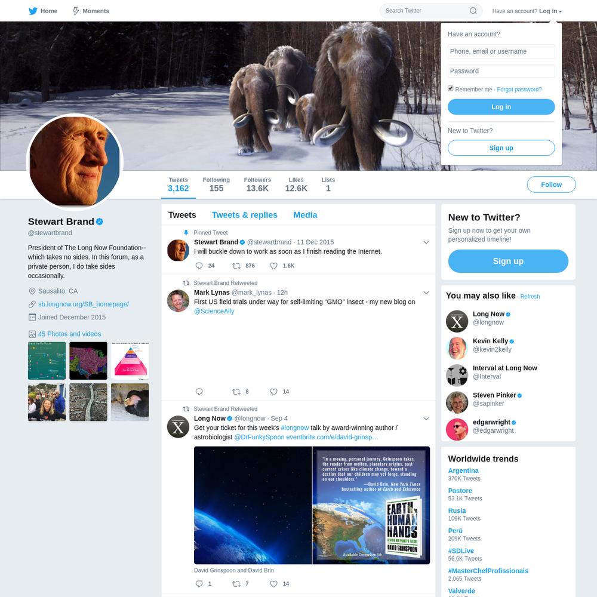Open the Log in dropdown caret

point(560,11)
